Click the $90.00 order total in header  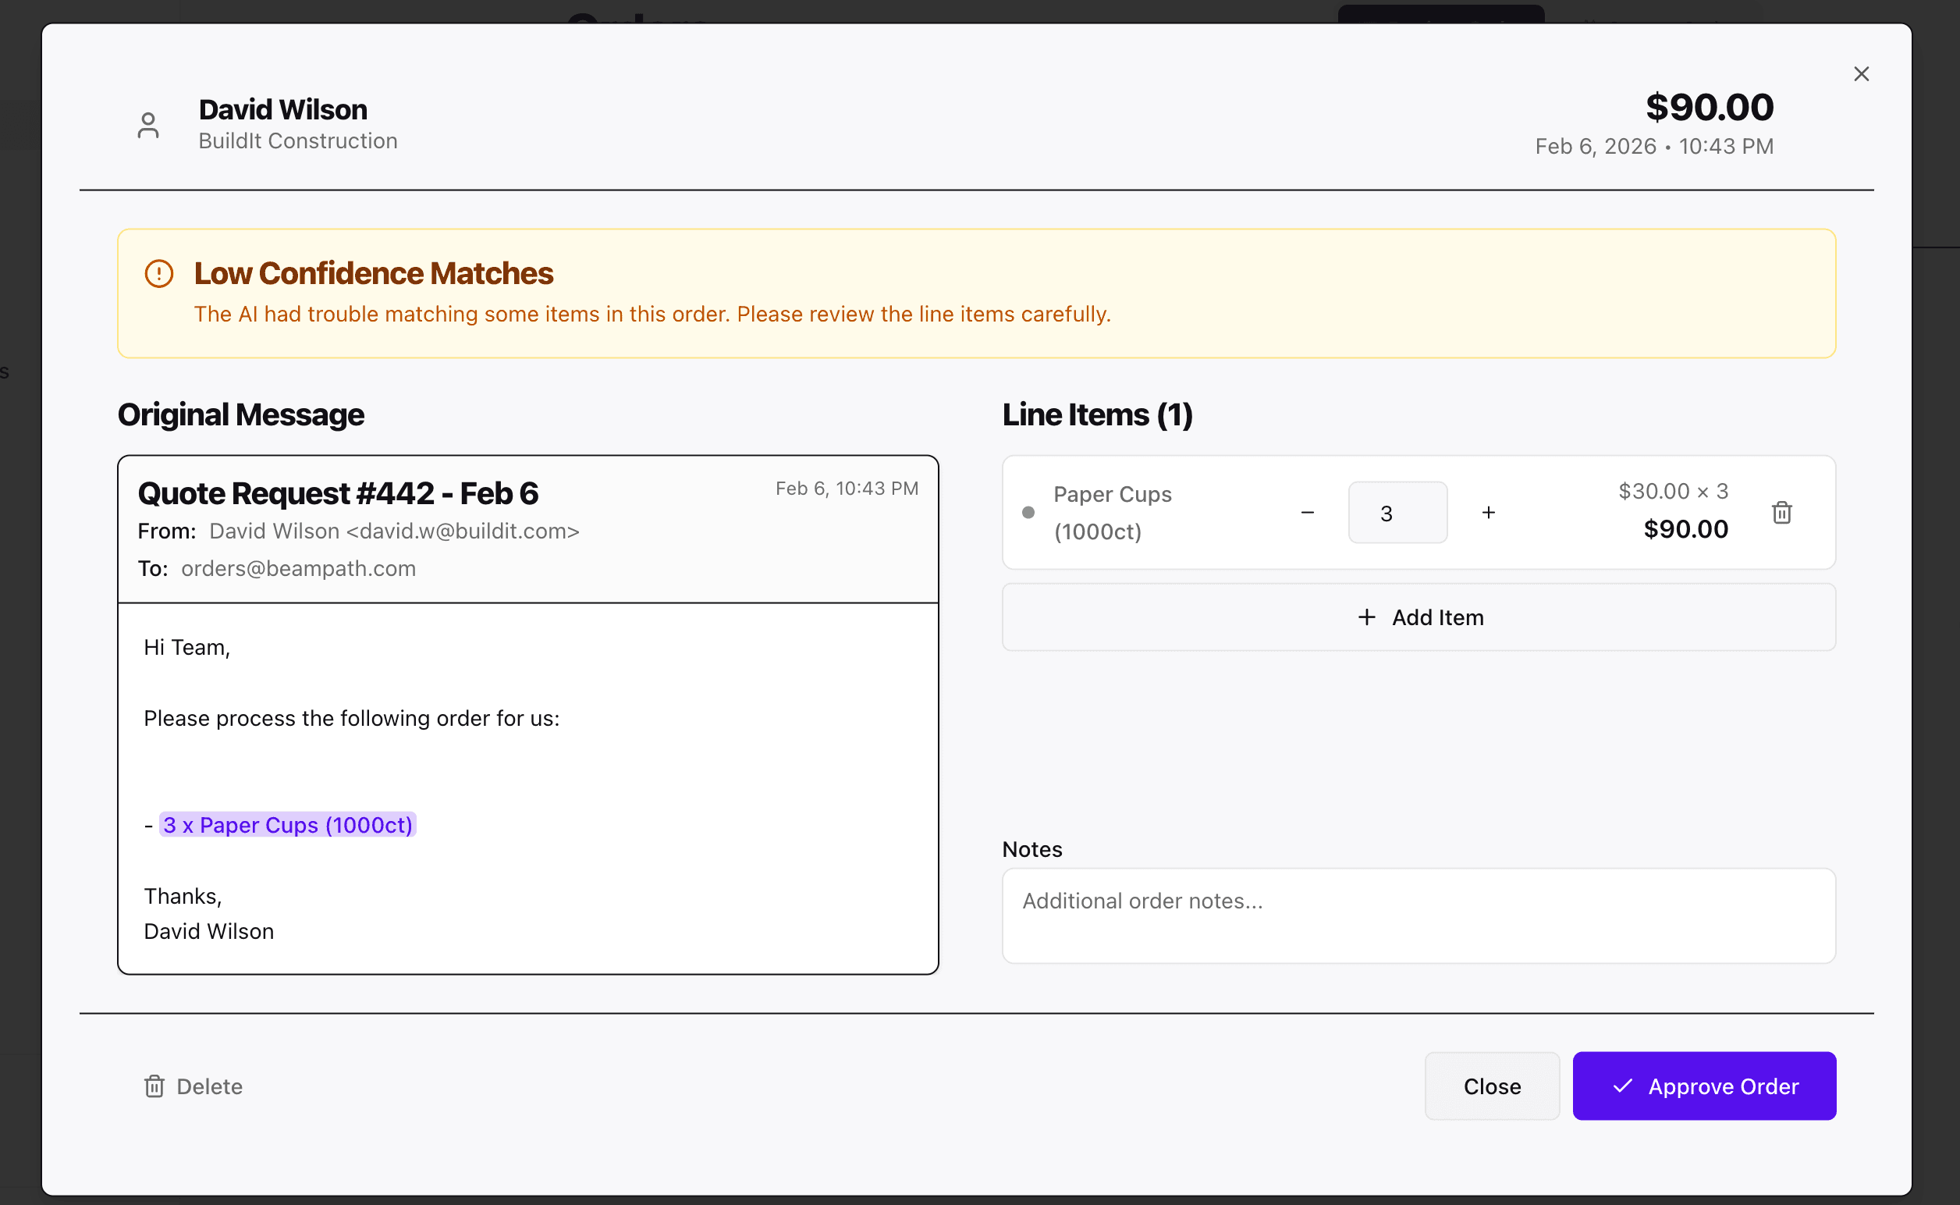pyautogui.click(x=1709, y=108)
